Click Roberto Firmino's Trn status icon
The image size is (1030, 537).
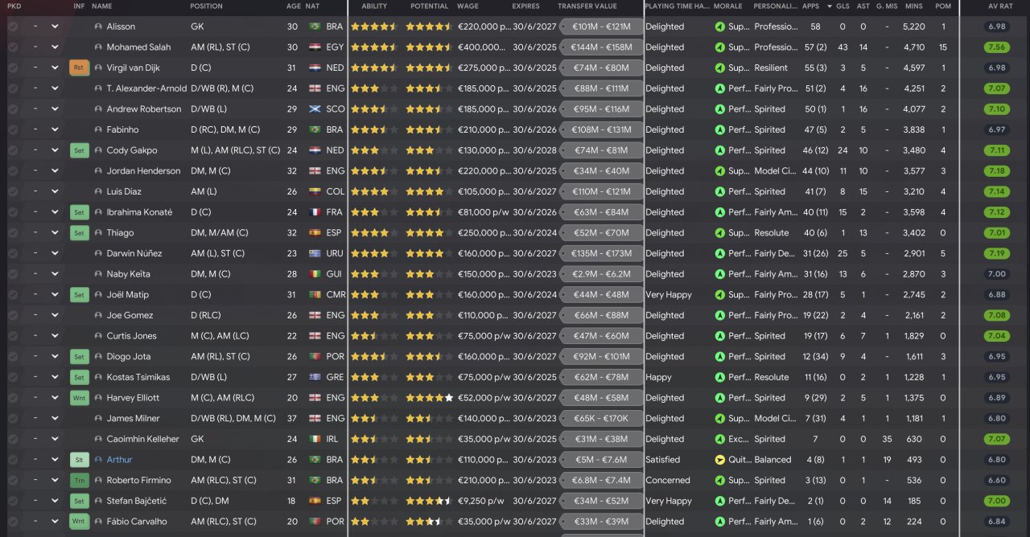[x=79, y=481]
